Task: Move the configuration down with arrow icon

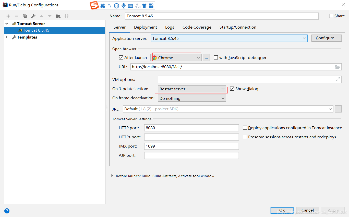Action: click(50, 16)
